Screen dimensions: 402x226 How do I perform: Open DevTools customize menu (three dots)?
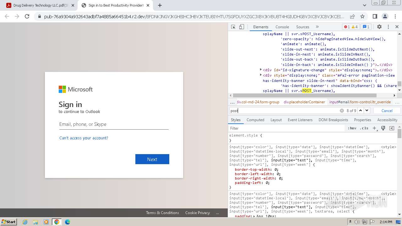(388, 27)
